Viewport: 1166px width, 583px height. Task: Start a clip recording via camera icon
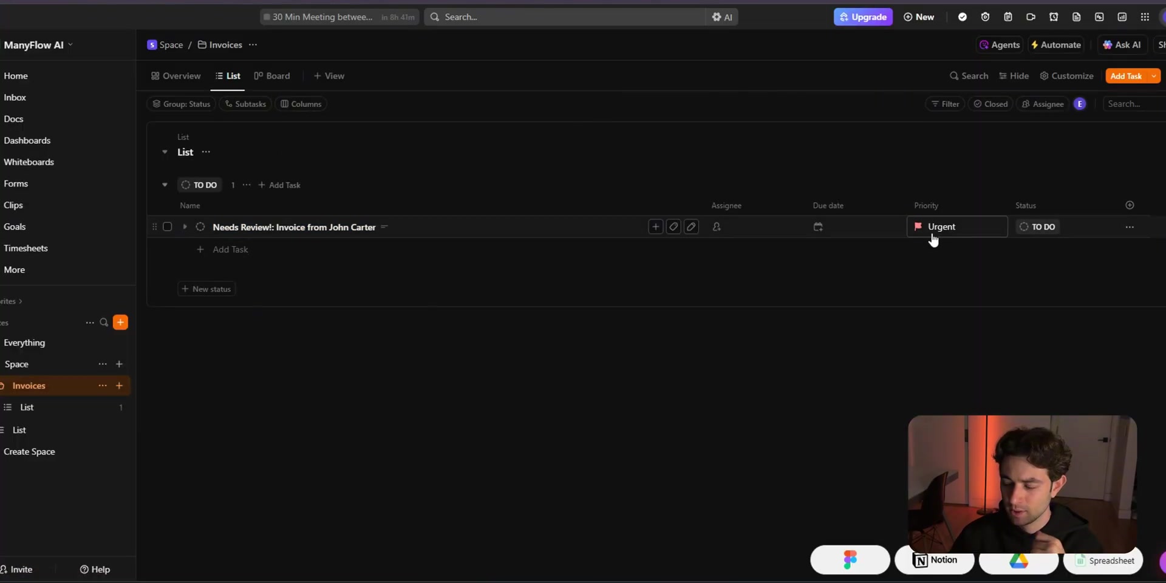click(x=1031, y=17)
